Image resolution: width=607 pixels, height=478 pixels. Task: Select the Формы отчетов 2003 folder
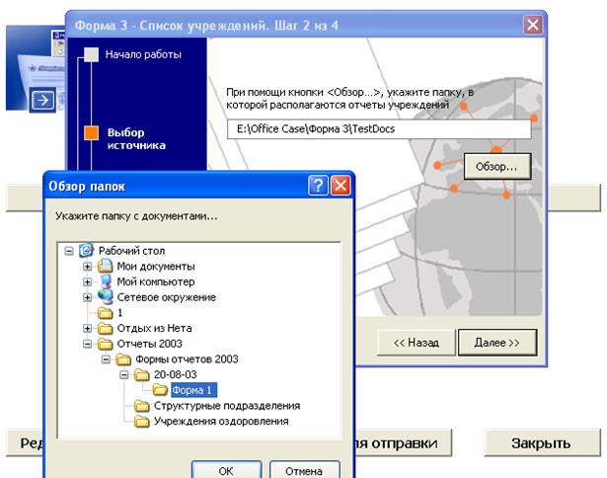tap(187, 359)
